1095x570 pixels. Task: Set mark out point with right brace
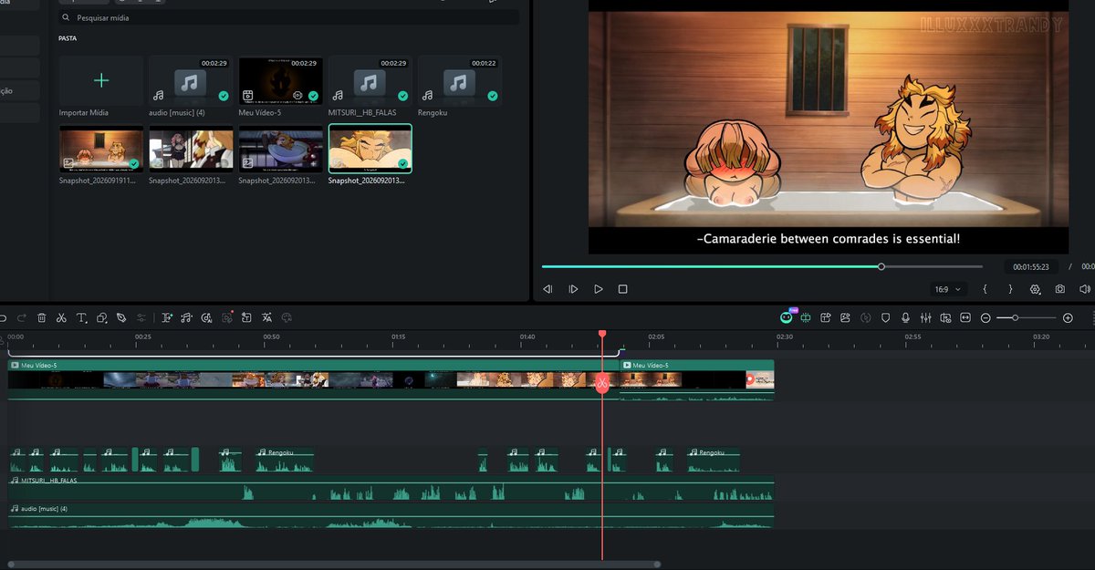(1010, 289)
